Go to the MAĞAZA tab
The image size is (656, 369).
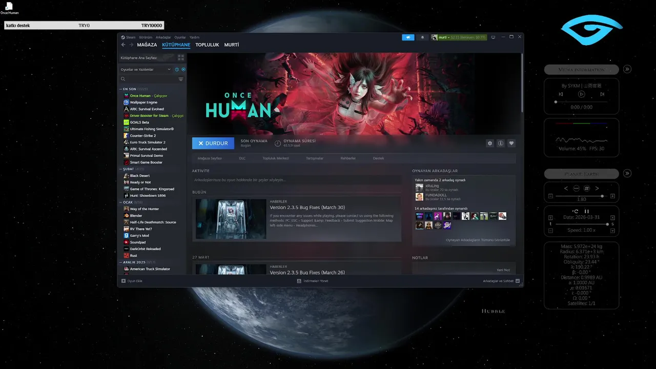(x=147, y=45)
